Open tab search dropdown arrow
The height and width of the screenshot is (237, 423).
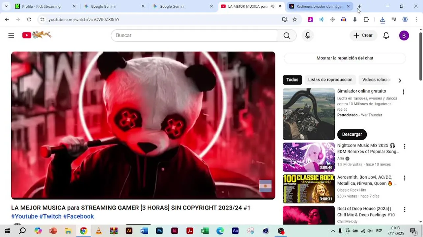(6, 6)
